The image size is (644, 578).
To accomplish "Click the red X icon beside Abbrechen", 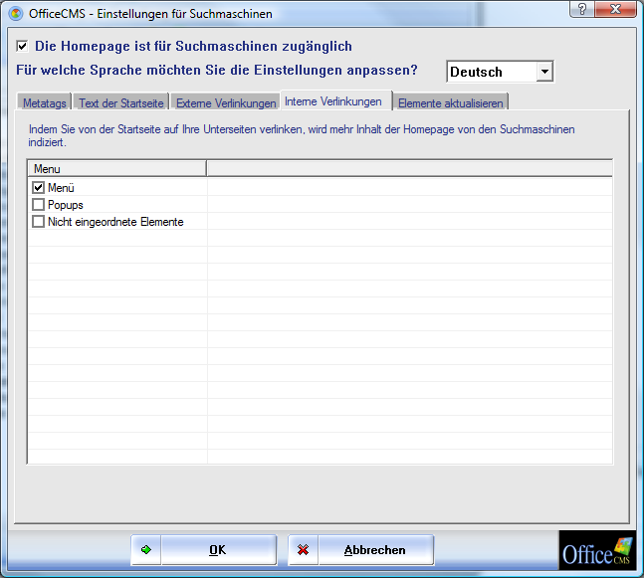I will click(304, 550).
